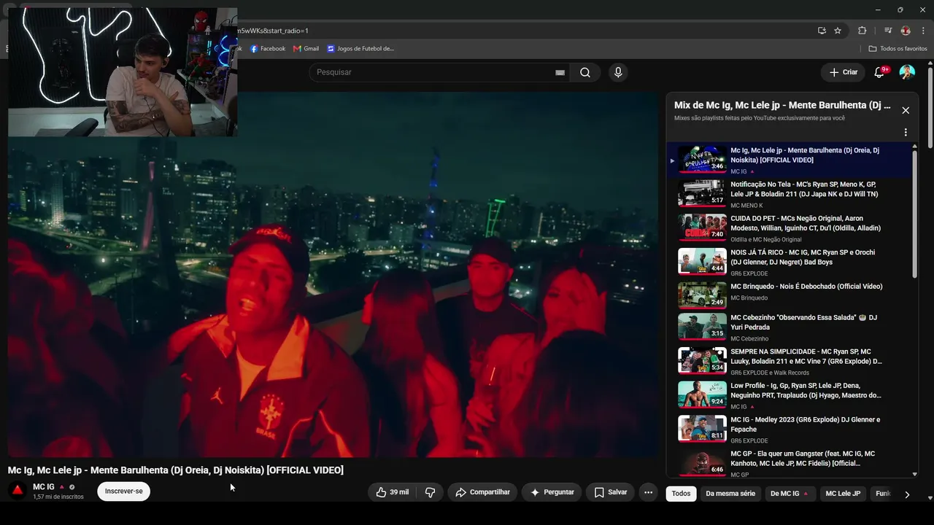The width and height of the screenshot is (934, 525).
Task: Open Chrome extensions puzzle icon
Action: pos(862,31)
